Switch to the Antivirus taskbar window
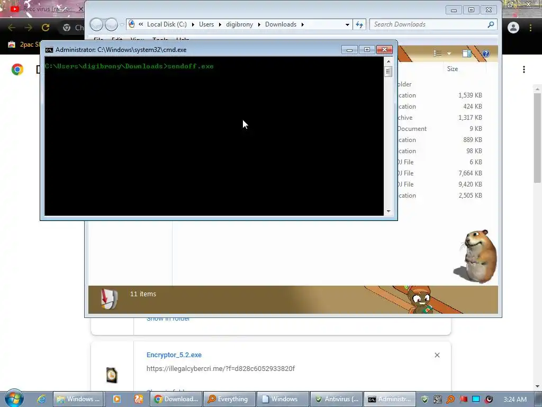 point(337,399)
